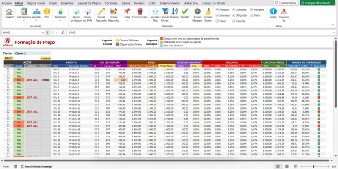The height and width of the screenshot is (169, 338).
Task: Expand the Alçadas dropdown arrow
Action: (x=37, y=20)
